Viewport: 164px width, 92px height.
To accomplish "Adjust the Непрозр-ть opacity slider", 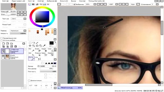I will click(18, 33).
